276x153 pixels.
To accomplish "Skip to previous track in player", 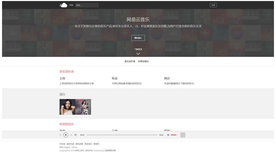I will pos(61,135).
